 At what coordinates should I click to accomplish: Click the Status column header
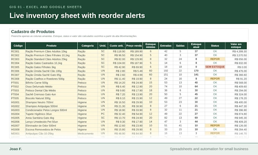[x=215, y=46]
